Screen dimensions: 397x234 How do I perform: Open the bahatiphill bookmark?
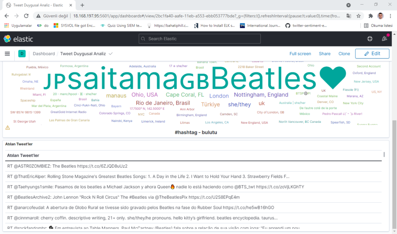[167, 26]
